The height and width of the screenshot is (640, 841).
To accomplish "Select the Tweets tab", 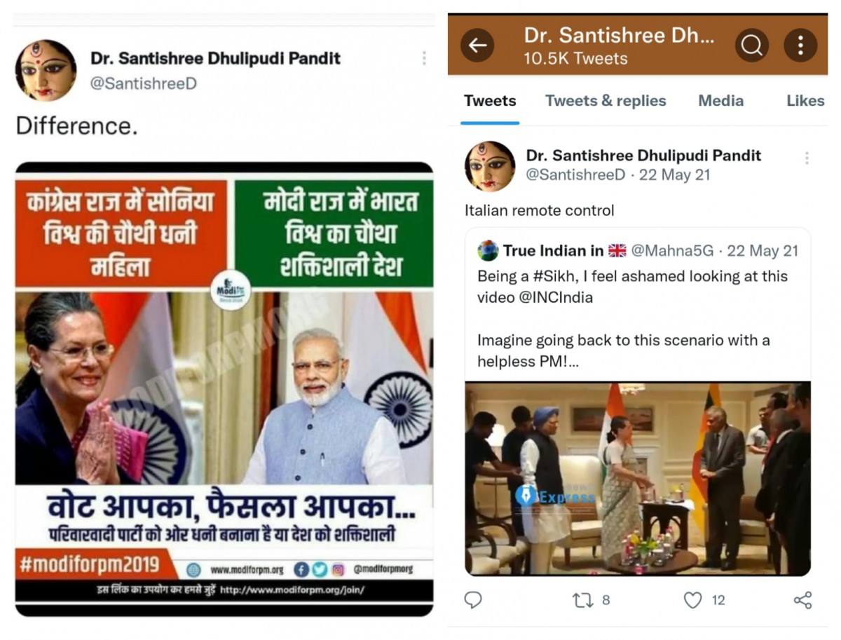I will pos(490,101).
